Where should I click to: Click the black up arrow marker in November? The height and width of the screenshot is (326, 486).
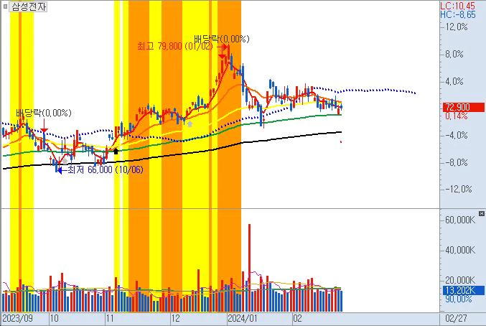[116, 152]
